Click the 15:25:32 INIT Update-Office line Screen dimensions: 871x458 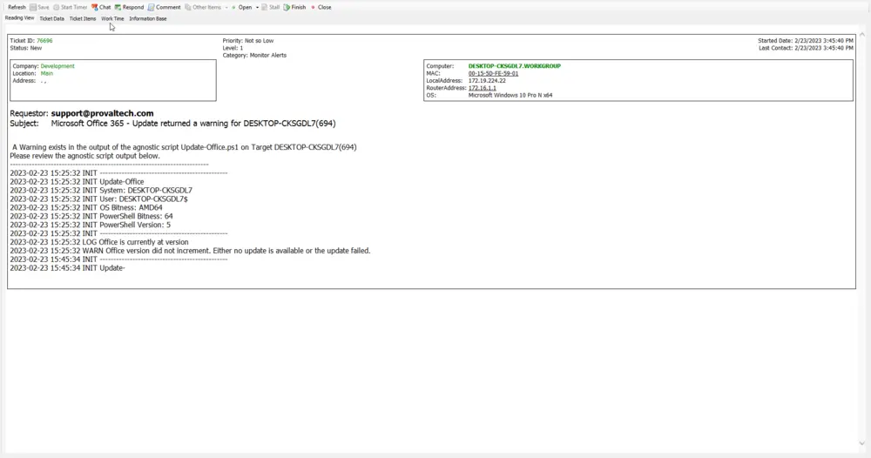pyautogui.click(x=77, y=181)
